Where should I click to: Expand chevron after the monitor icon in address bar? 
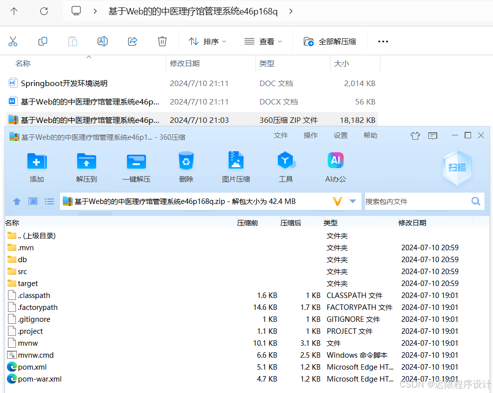pyautogui.click(x=95, y=11)
